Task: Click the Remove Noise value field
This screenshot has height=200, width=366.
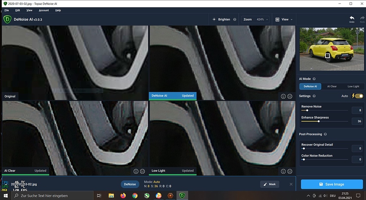Action: coord(357,110)
